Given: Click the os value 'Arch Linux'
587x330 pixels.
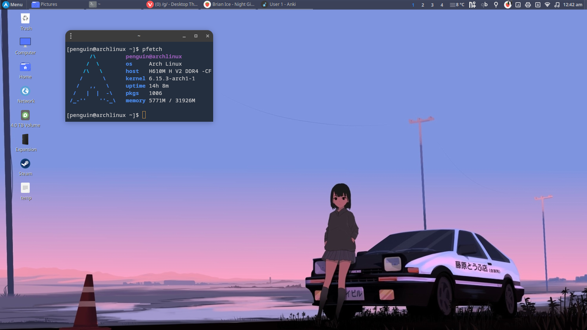Looking at the screenshot, I should click(165, 64).
